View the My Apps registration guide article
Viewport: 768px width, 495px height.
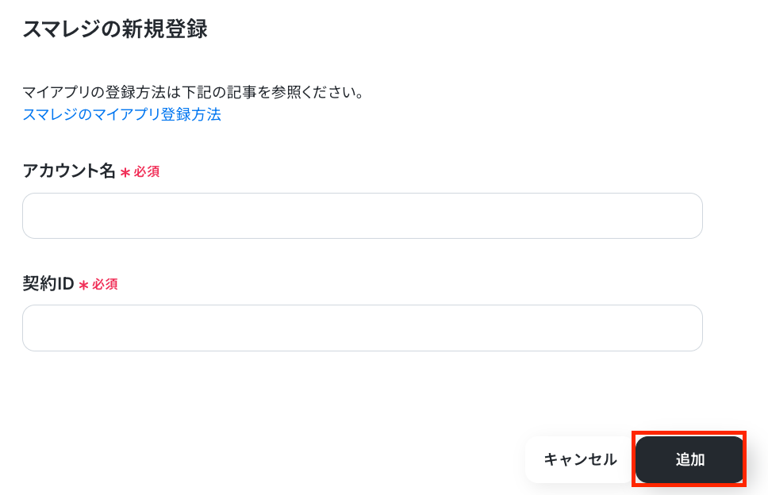121,114
